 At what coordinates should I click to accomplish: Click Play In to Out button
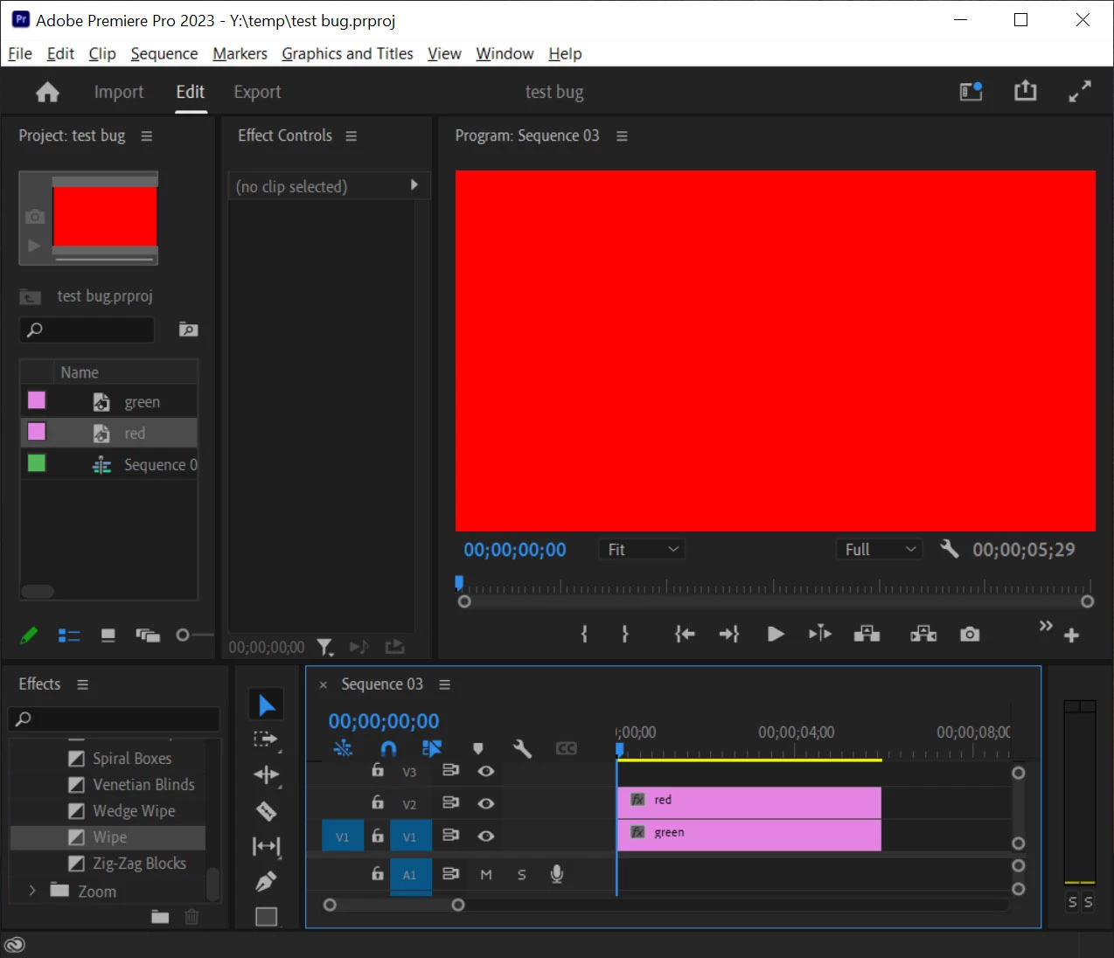[x=820, y=634]
